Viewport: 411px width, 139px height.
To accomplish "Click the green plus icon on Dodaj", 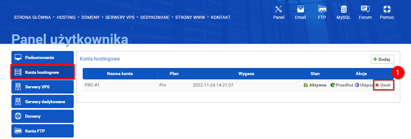I will pyautogui.click(x=375, y=59).
